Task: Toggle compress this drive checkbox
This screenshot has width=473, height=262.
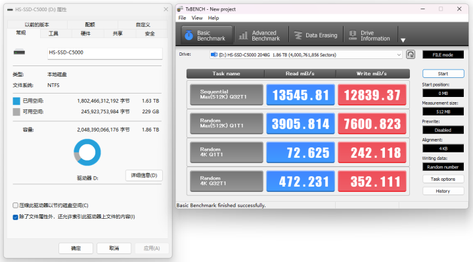Action: (x=15, y=206)
